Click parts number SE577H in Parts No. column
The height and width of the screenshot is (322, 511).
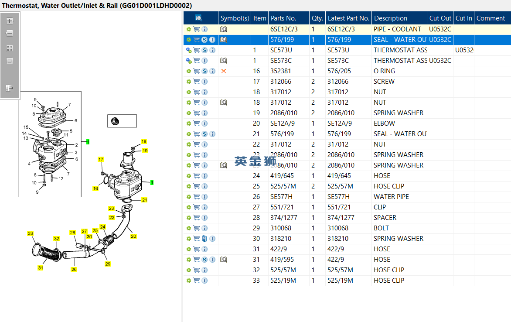pyautogui.click(x=281, y=197)
